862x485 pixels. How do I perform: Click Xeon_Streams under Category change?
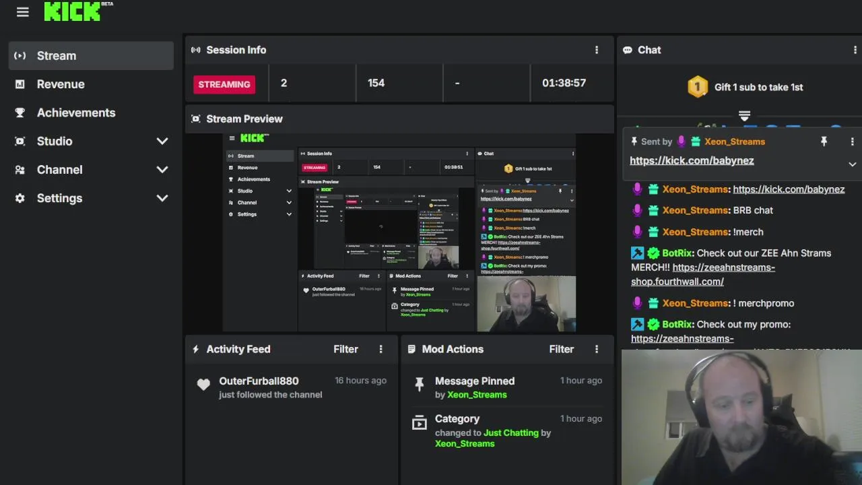pyautogui.click(x=465, y=443)
